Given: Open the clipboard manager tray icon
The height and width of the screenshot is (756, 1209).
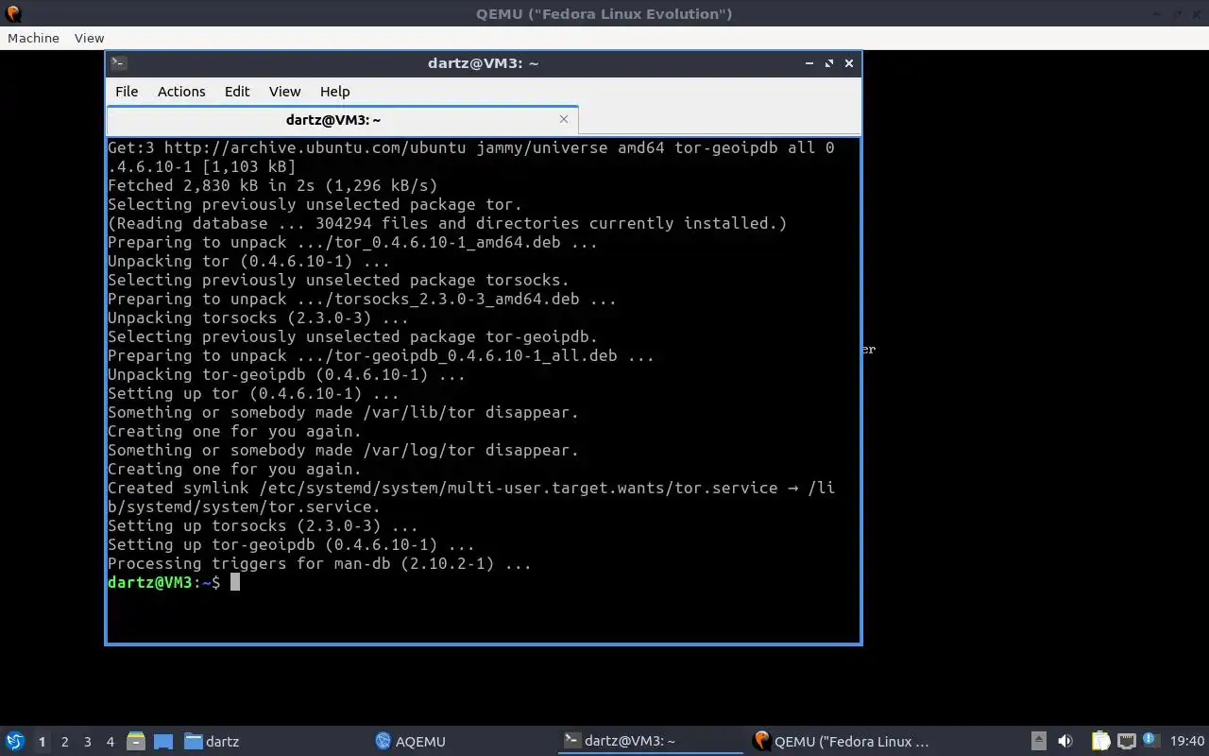Looking at the screenshot, I should tap(1100, 742).
